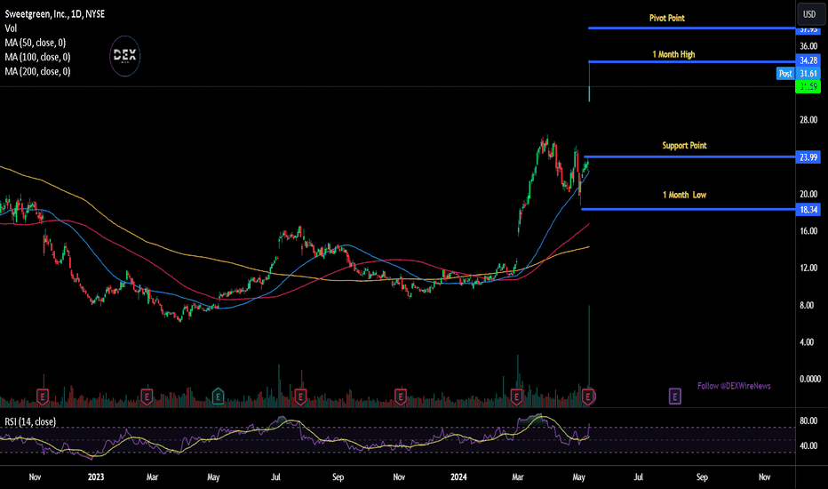
Task: Click the Post market badge
Action: [785, 74]
